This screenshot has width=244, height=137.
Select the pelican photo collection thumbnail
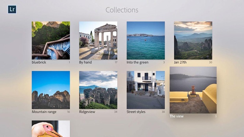51,129
